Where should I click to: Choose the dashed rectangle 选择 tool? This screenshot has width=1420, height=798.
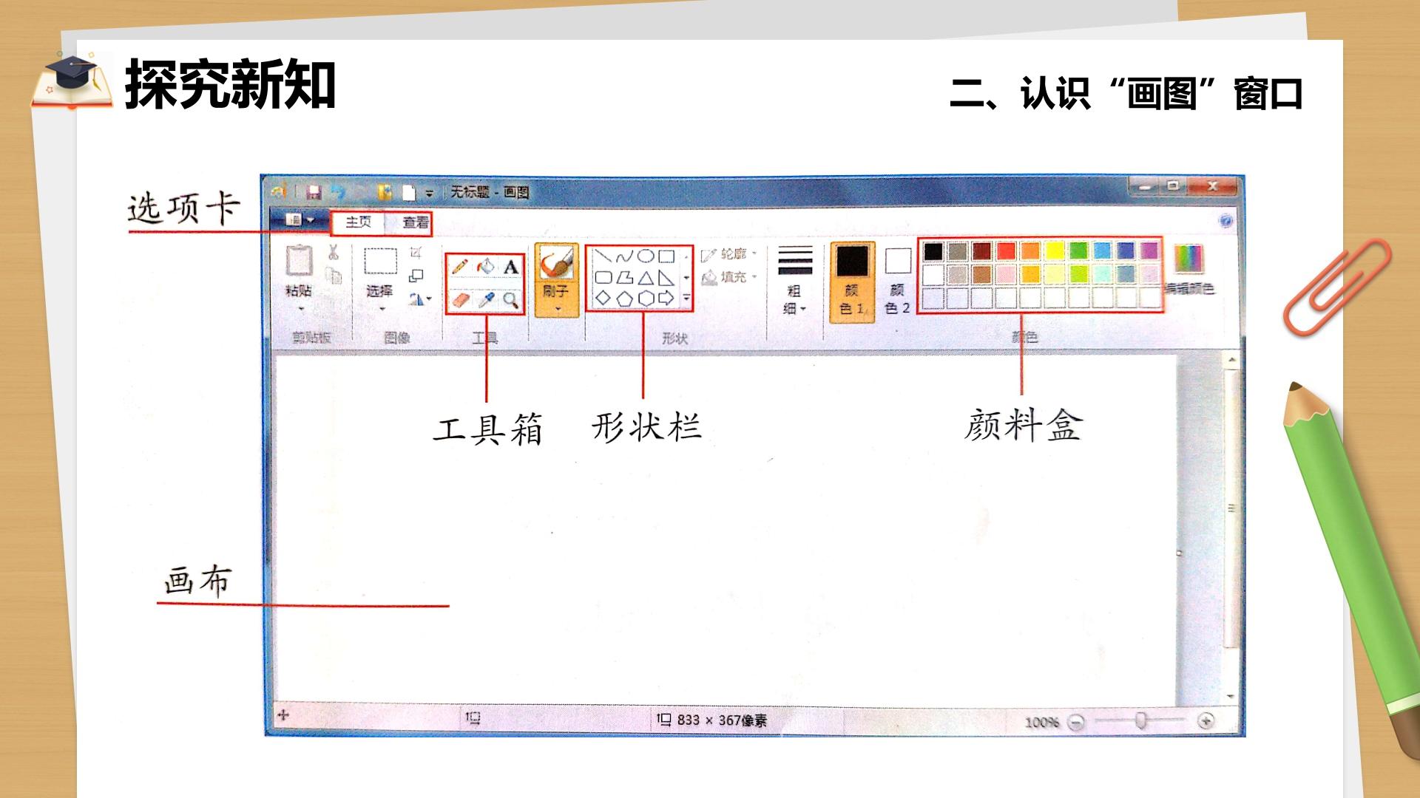coord(380,261)
